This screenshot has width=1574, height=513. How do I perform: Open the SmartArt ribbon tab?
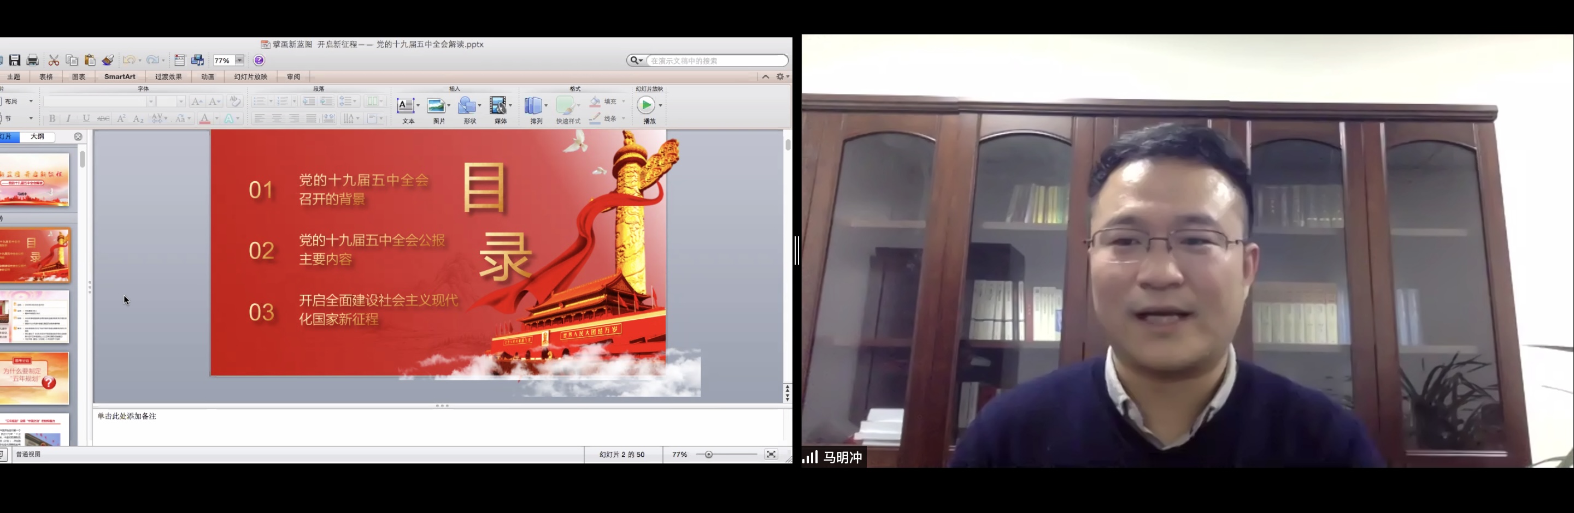120,77
